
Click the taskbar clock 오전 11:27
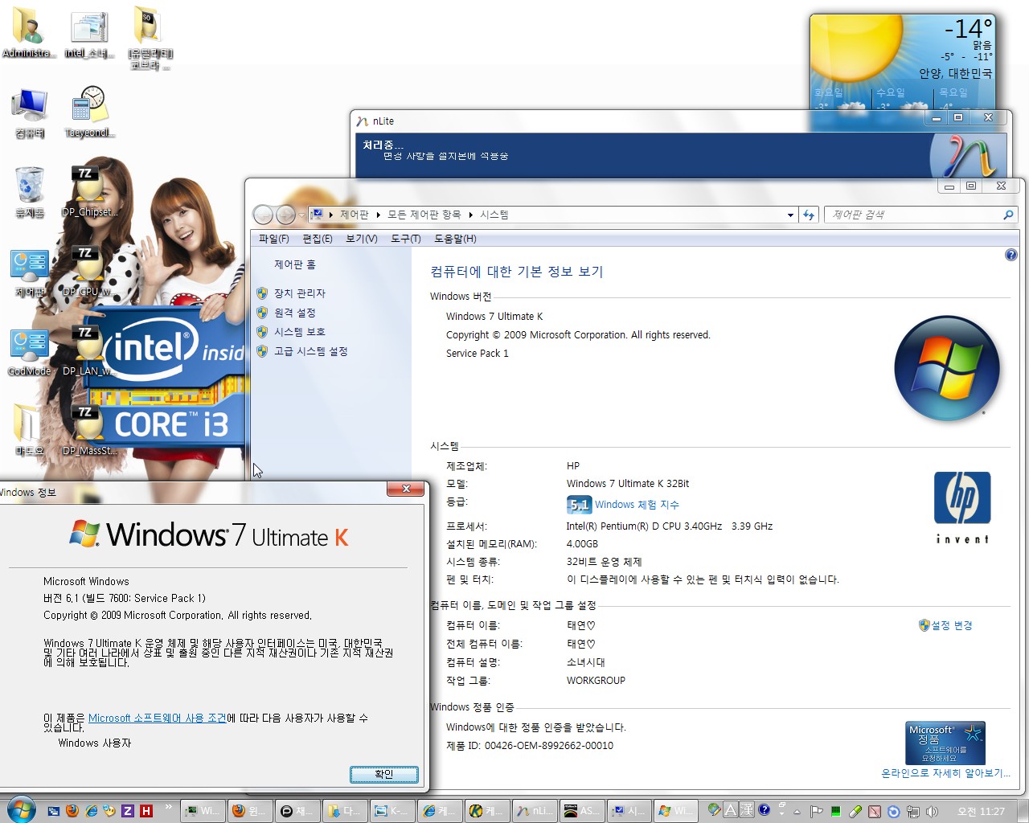point(981,811)
